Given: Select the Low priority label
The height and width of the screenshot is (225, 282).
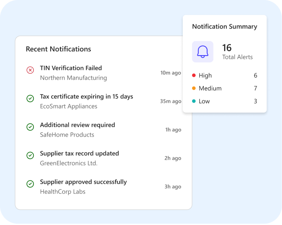Looking at the screenshot, I should point(204,101).
